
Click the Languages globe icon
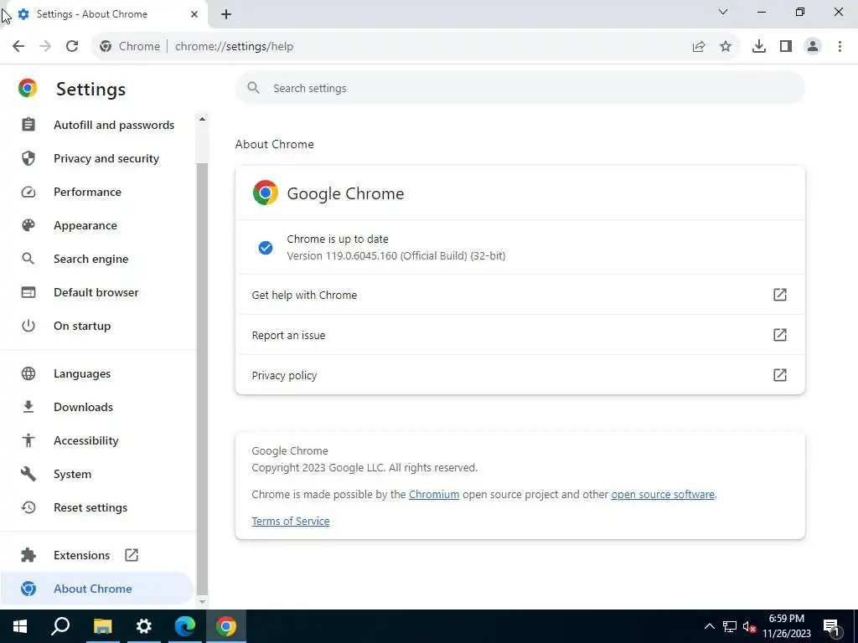tap(28, 373)
